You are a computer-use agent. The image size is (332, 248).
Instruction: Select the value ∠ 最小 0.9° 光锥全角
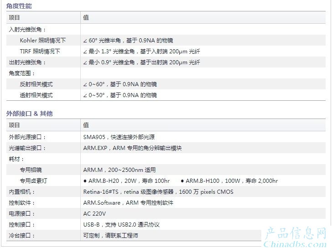109,62
